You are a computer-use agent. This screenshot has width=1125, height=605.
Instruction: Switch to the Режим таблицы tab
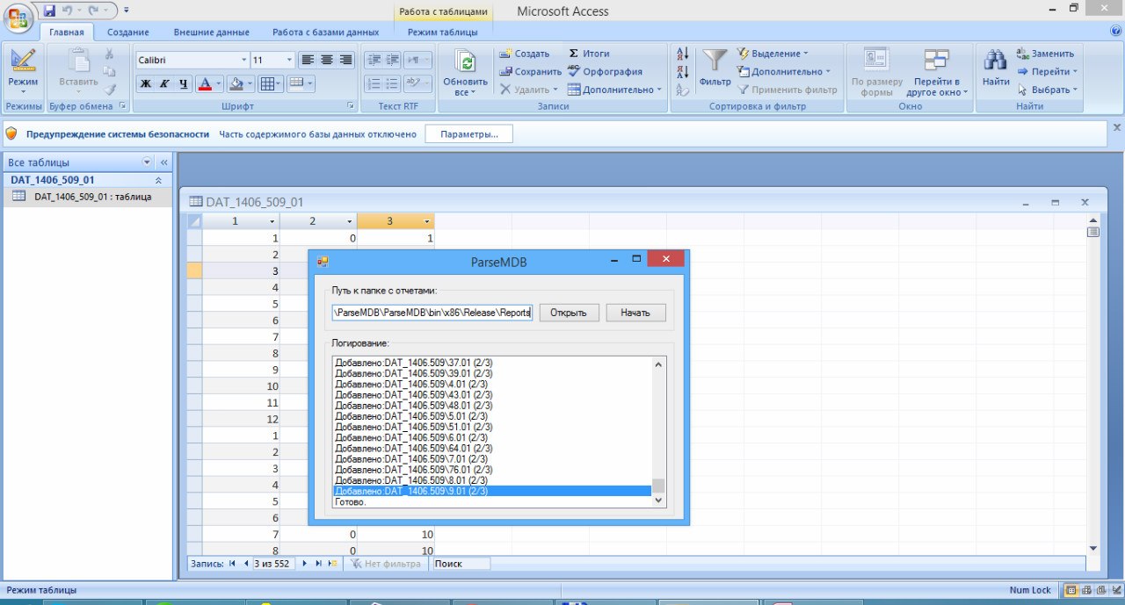[x=443, y=32]
